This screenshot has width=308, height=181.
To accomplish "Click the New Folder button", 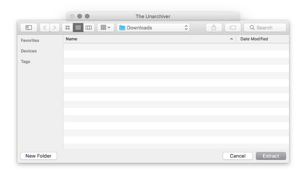I will pyautogui.click(x=38, y=156).
